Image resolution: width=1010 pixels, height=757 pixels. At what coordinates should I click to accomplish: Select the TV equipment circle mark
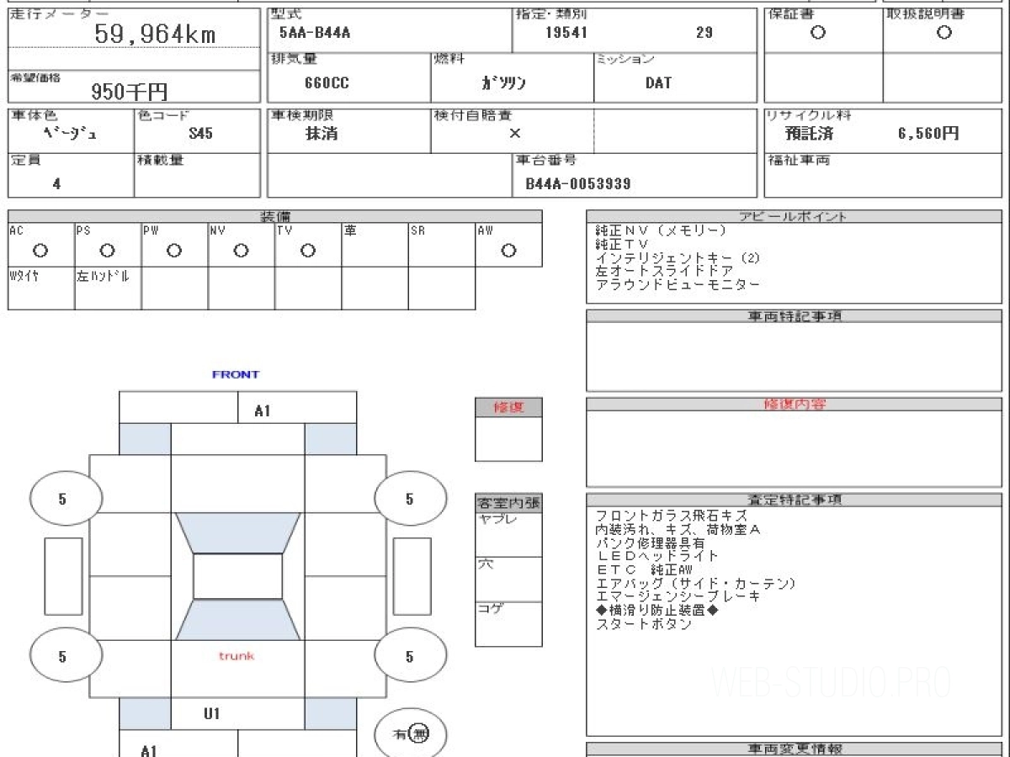point(308,251)
